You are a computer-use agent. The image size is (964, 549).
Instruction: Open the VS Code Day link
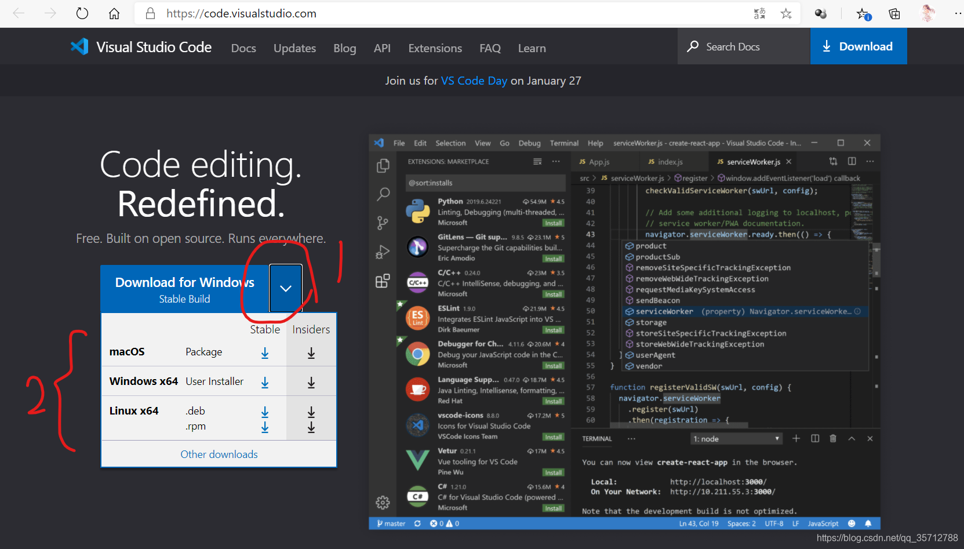tap(474, 81)
